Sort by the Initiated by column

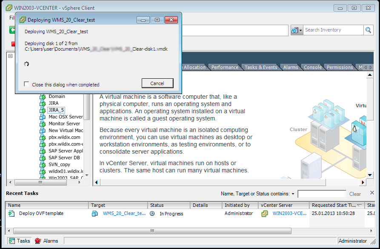point(240,205)
